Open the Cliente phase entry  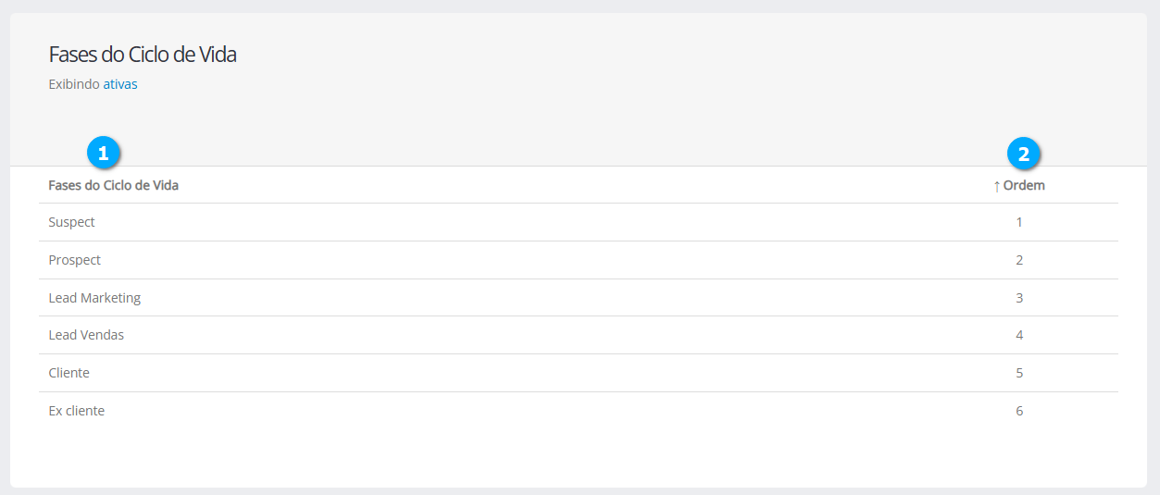click(69, 373)
